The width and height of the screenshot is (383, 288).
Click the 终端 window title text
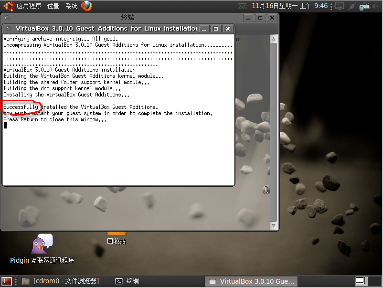(x=128, y=17)
